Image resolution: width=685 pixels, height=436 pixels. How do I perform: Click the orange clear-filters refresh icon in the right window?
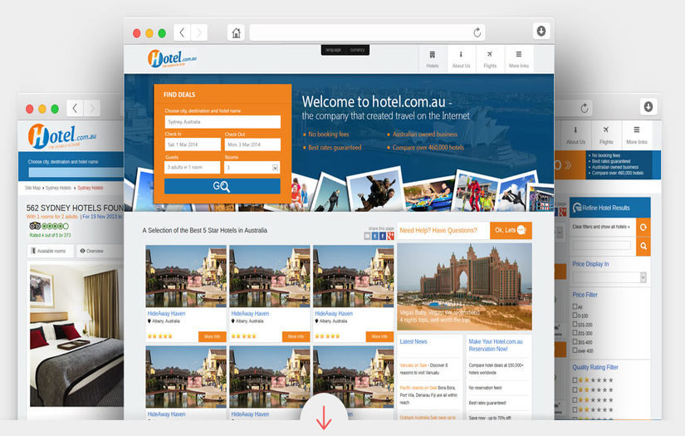click(x=643, y=228)
